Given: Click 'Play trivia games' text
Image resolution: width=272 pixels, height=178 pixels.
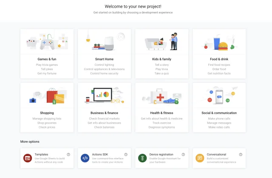Looking at the screenshot, I should (47, 65).
